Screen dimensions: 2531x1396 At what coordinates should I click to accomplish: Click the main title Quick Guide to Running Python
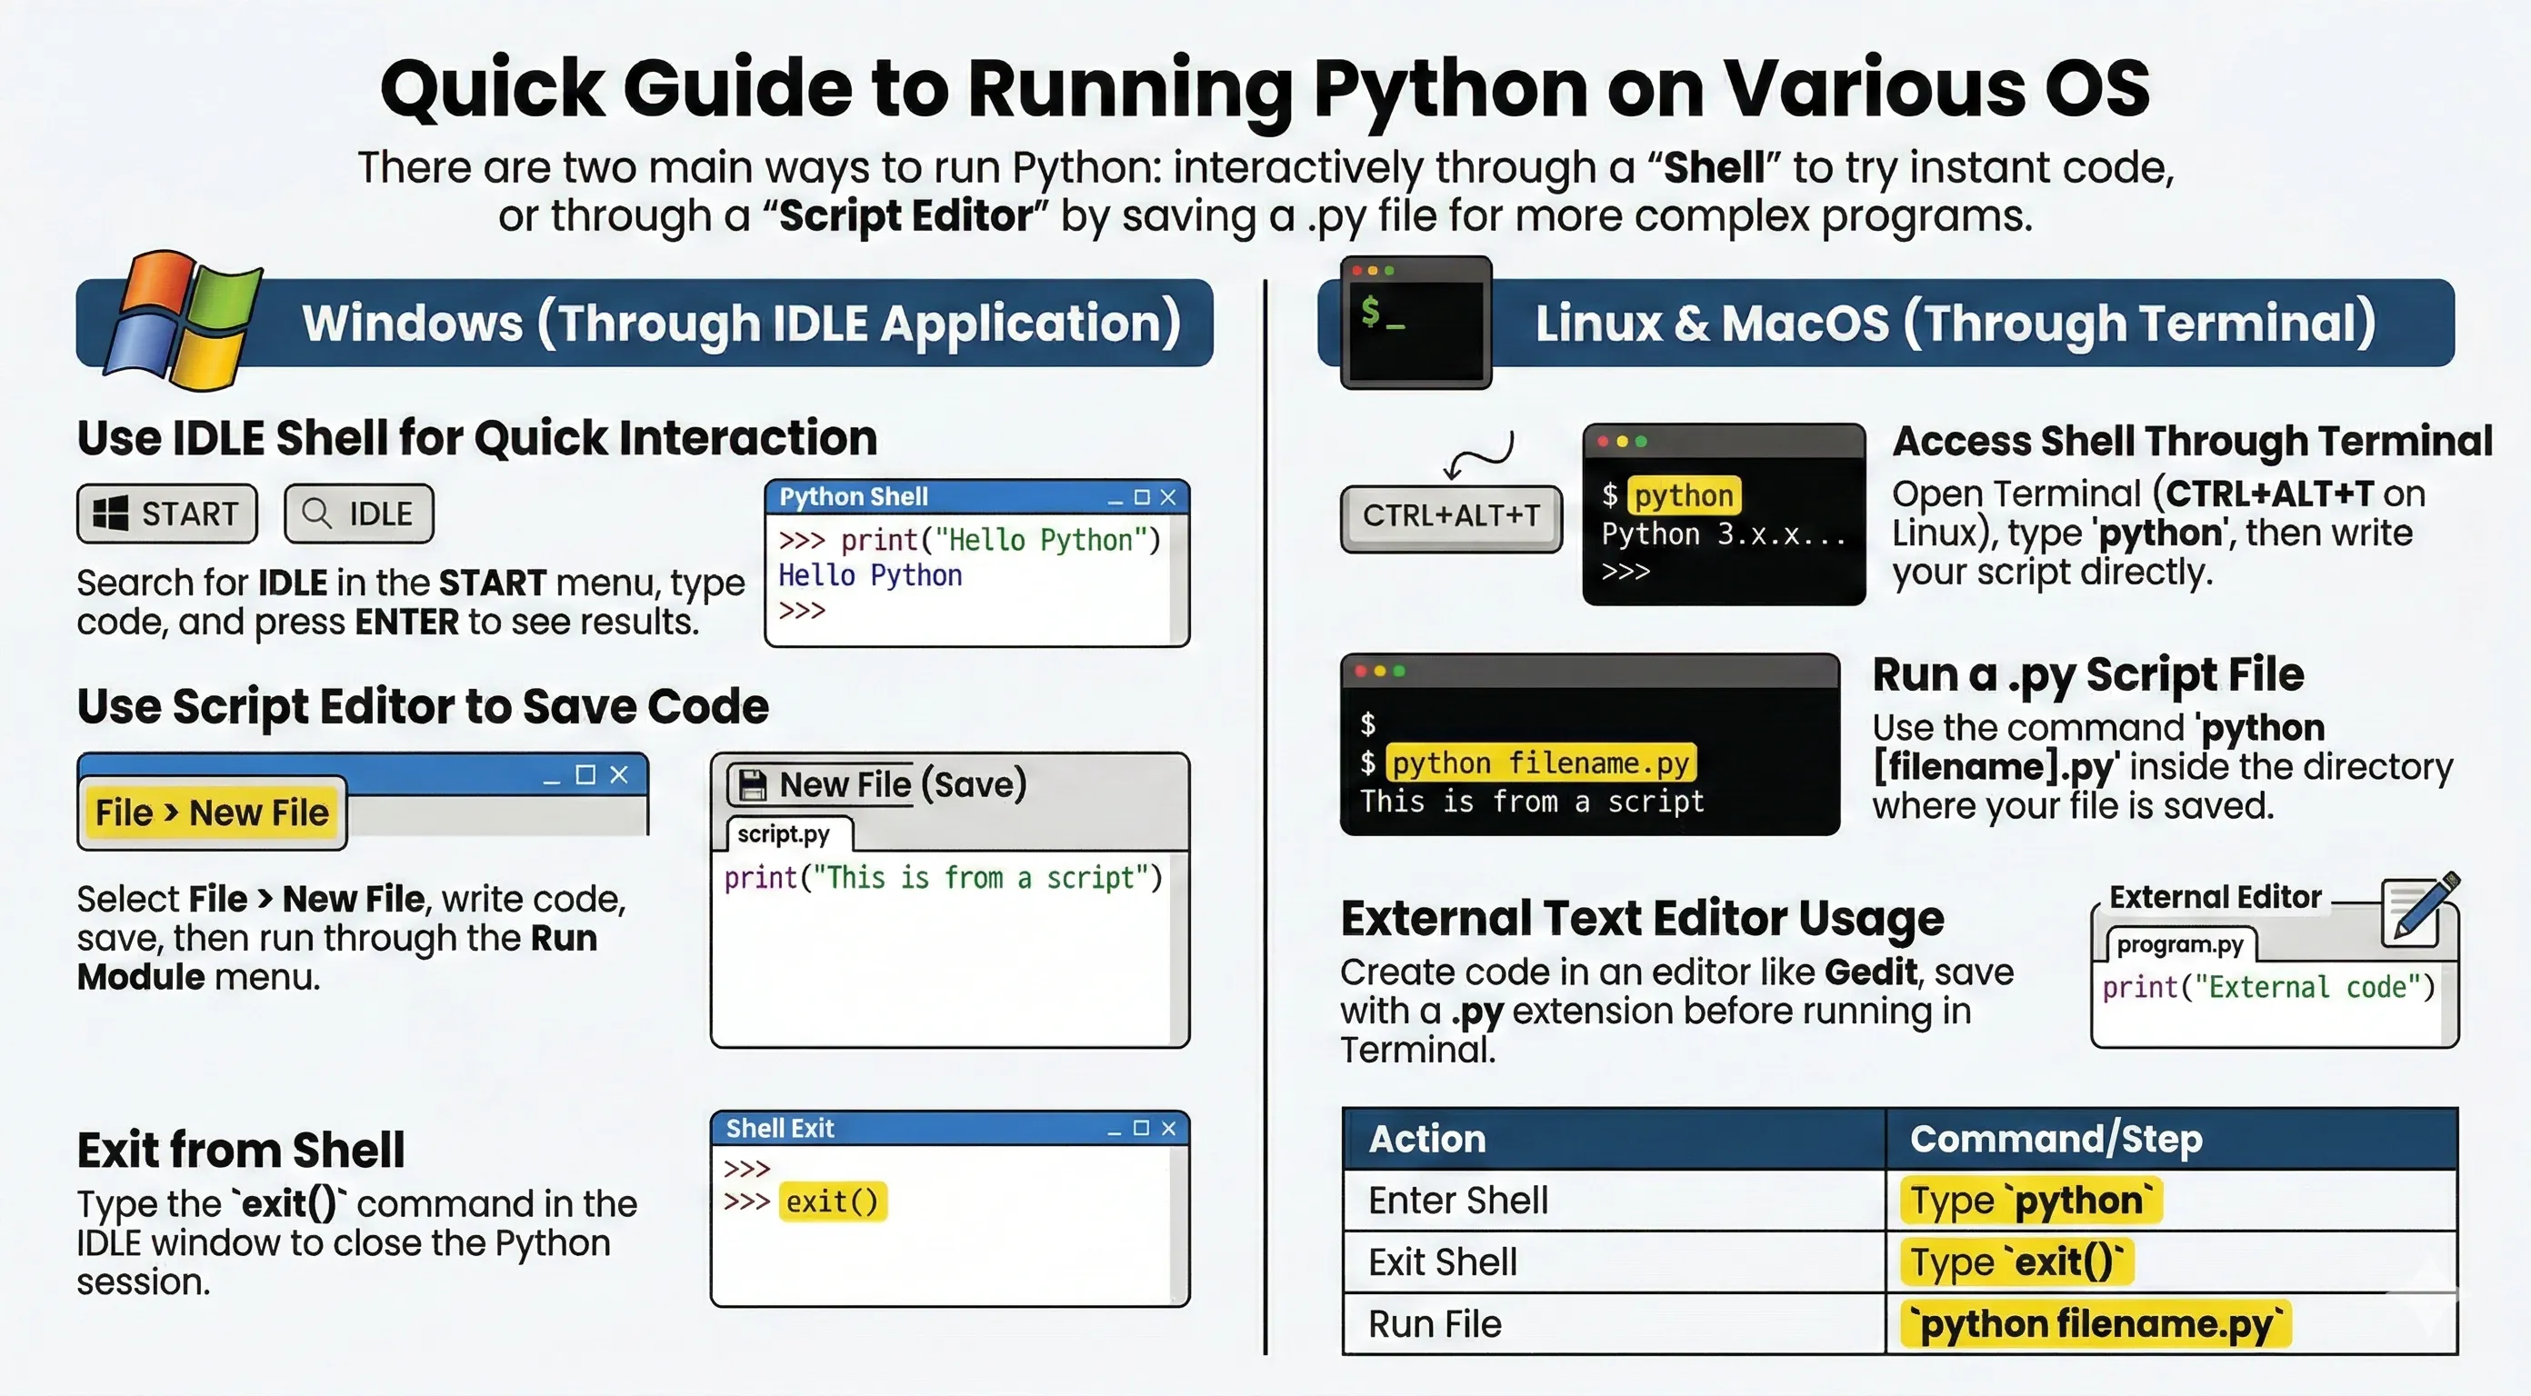(1265, 88)
